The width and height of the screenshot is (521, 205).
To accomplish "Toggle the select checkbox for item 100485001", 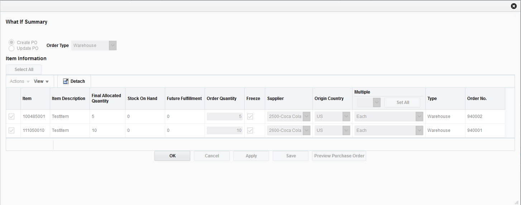I will click(11, 116).
